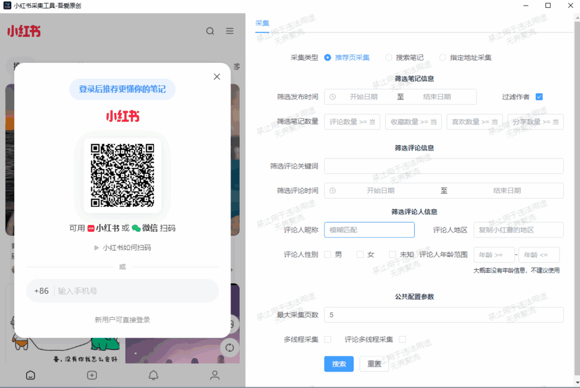Image resolution: width=580 pixels, height=388 pixels.
Task: Select the 指定地址采集 radio option
Action: 443,58
